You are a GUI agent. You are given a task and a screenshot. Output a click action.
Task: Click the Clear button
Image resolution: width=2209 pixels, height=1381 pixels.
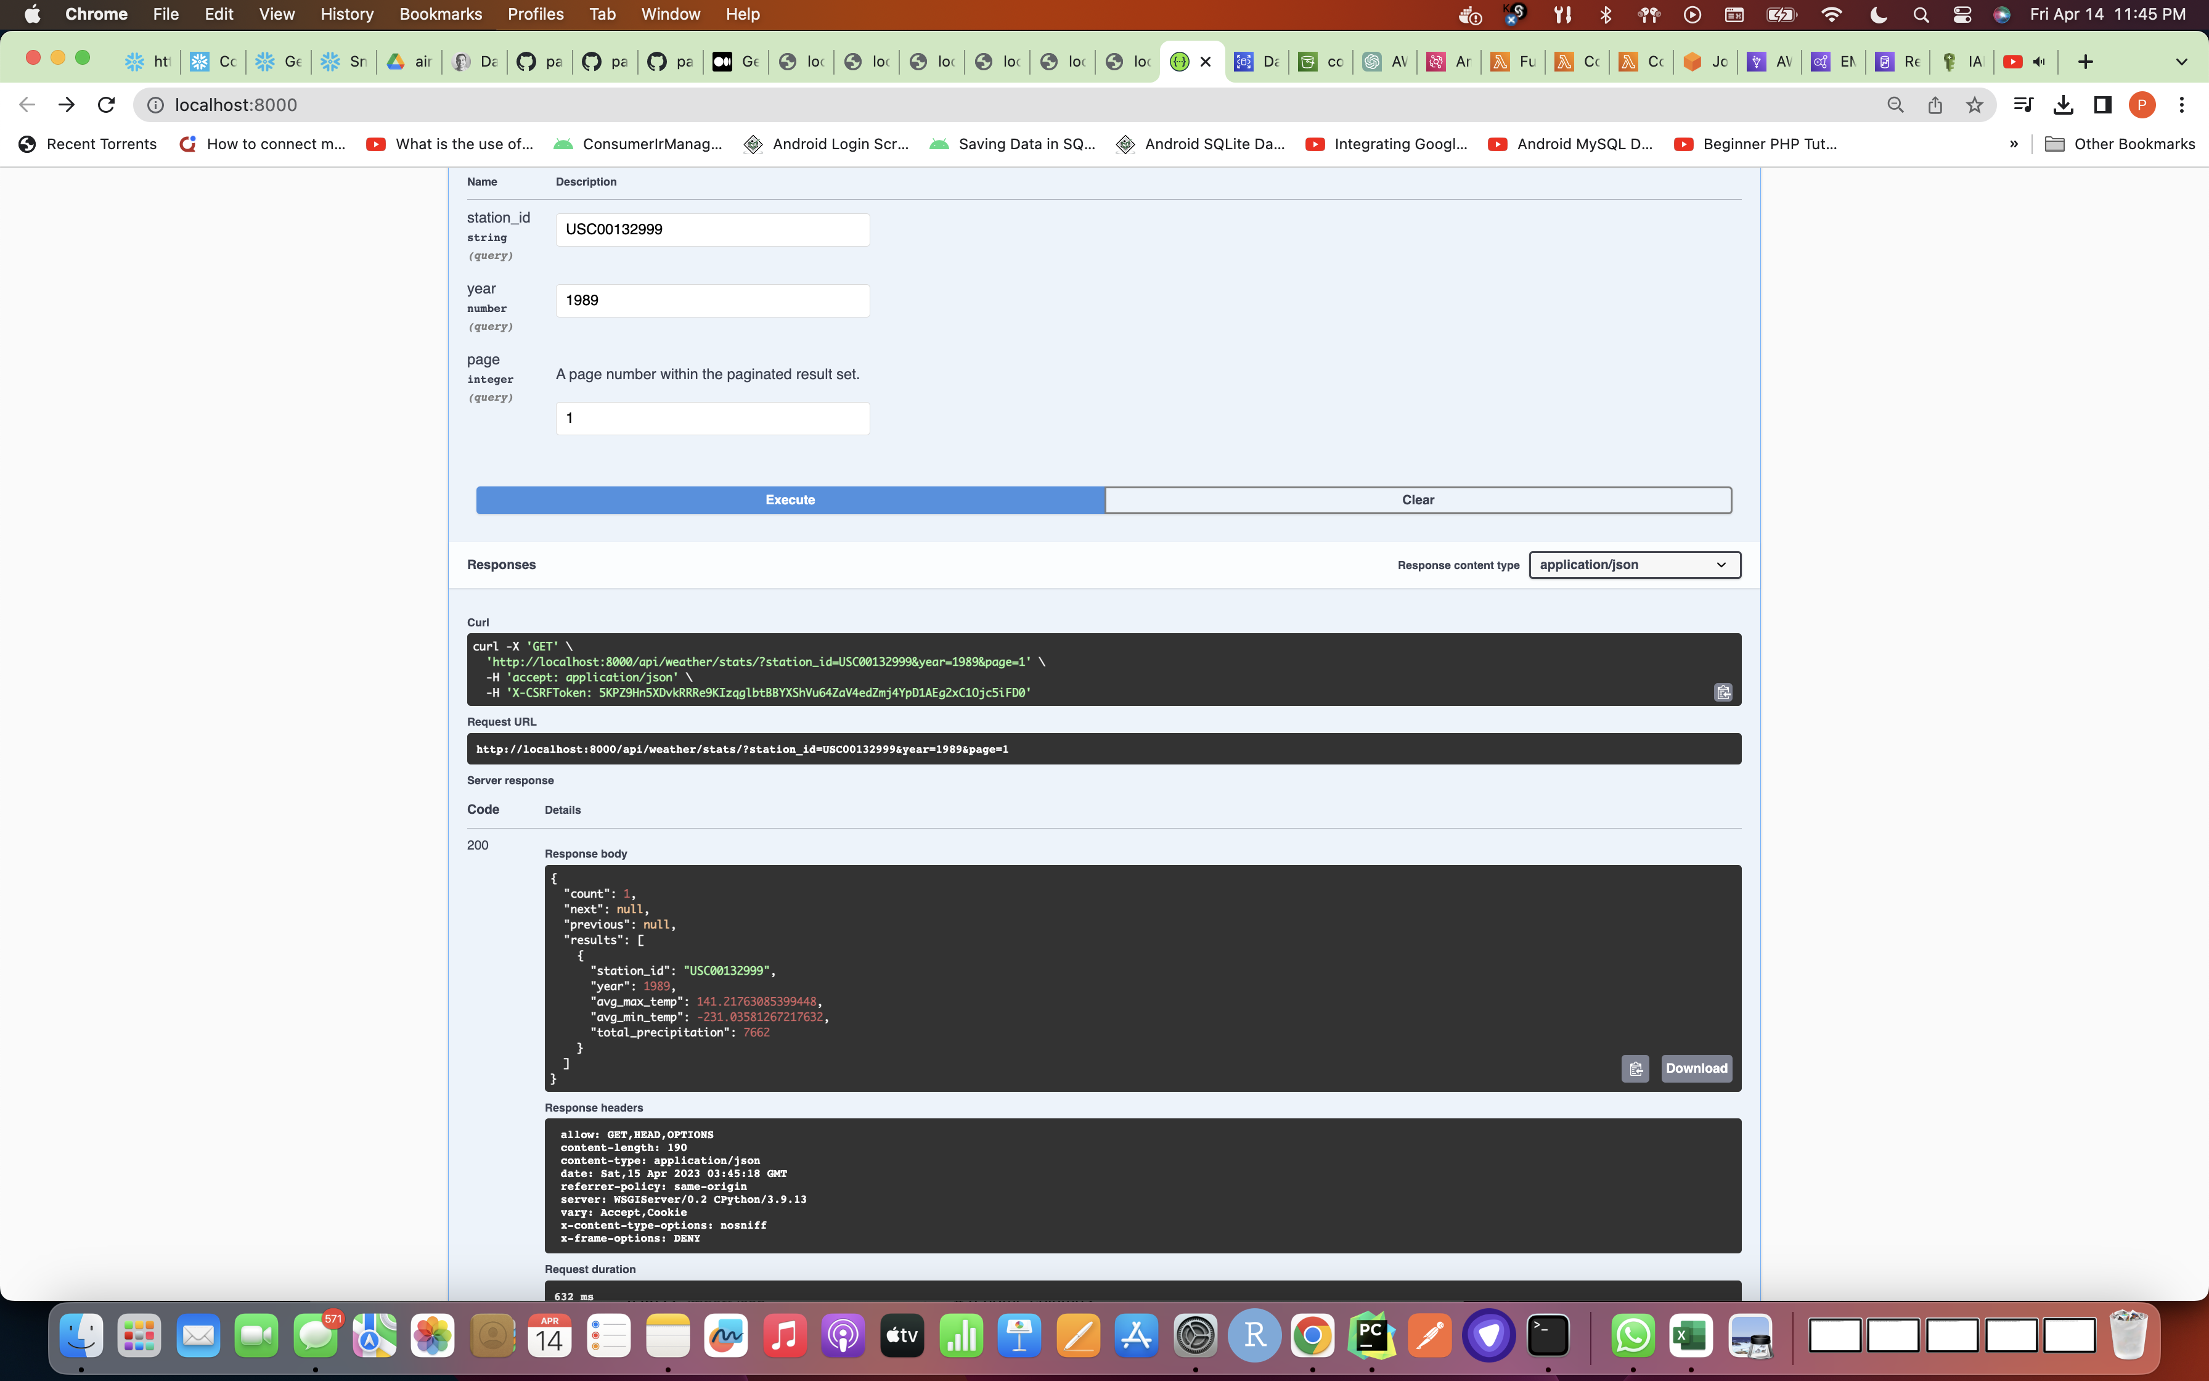click(x=1418, y=499)
